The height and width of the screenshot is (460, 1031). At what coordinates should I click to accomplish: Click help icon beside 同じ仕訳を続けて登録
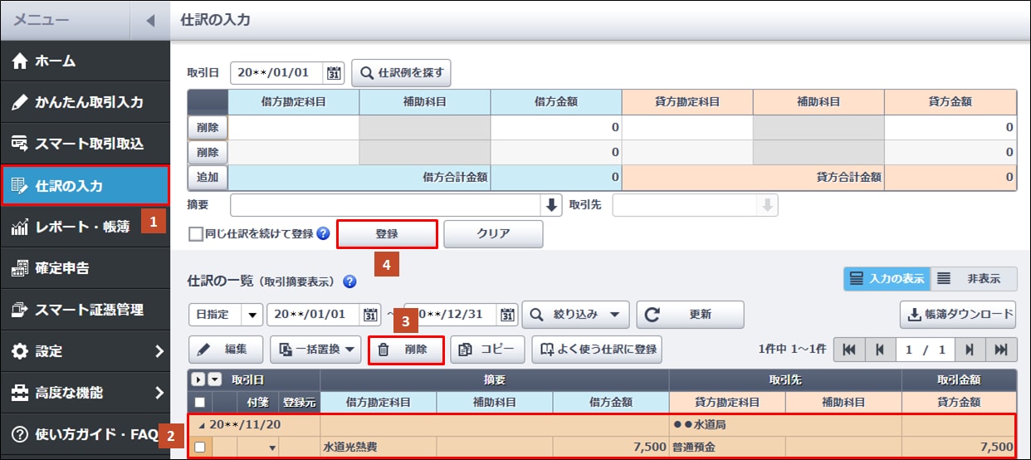323,234
